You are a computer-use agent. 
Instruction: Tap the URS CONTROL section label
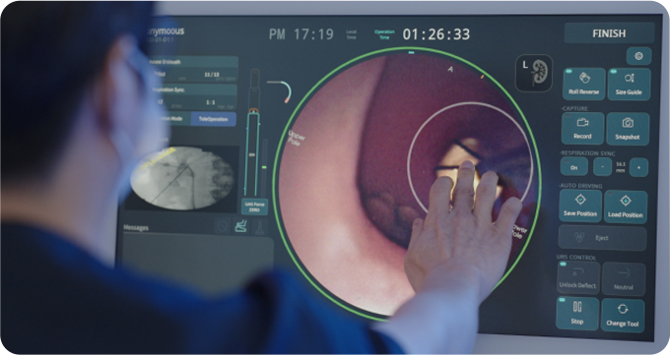pos(576,258)
